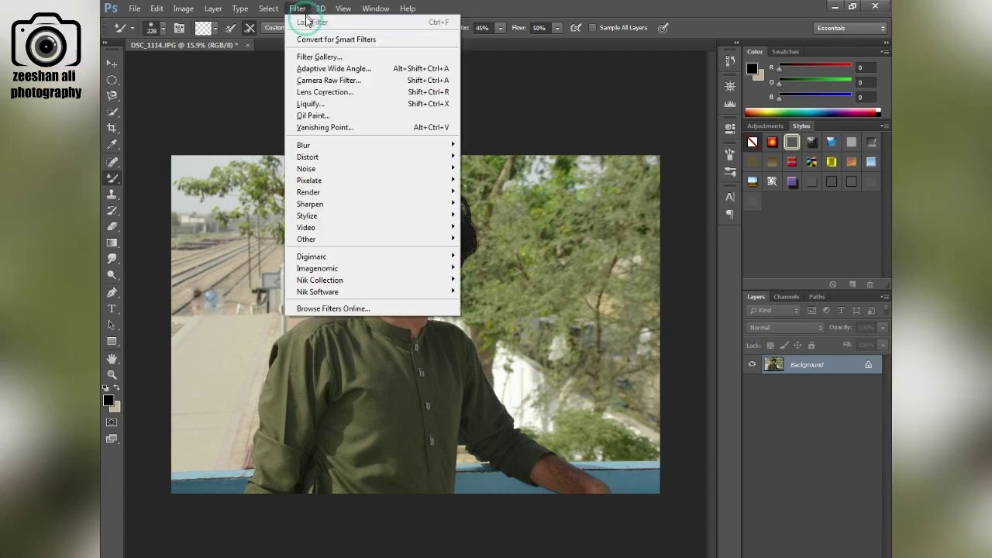Hide the Background layer with eye icon
992x558 pixels.
752,364
